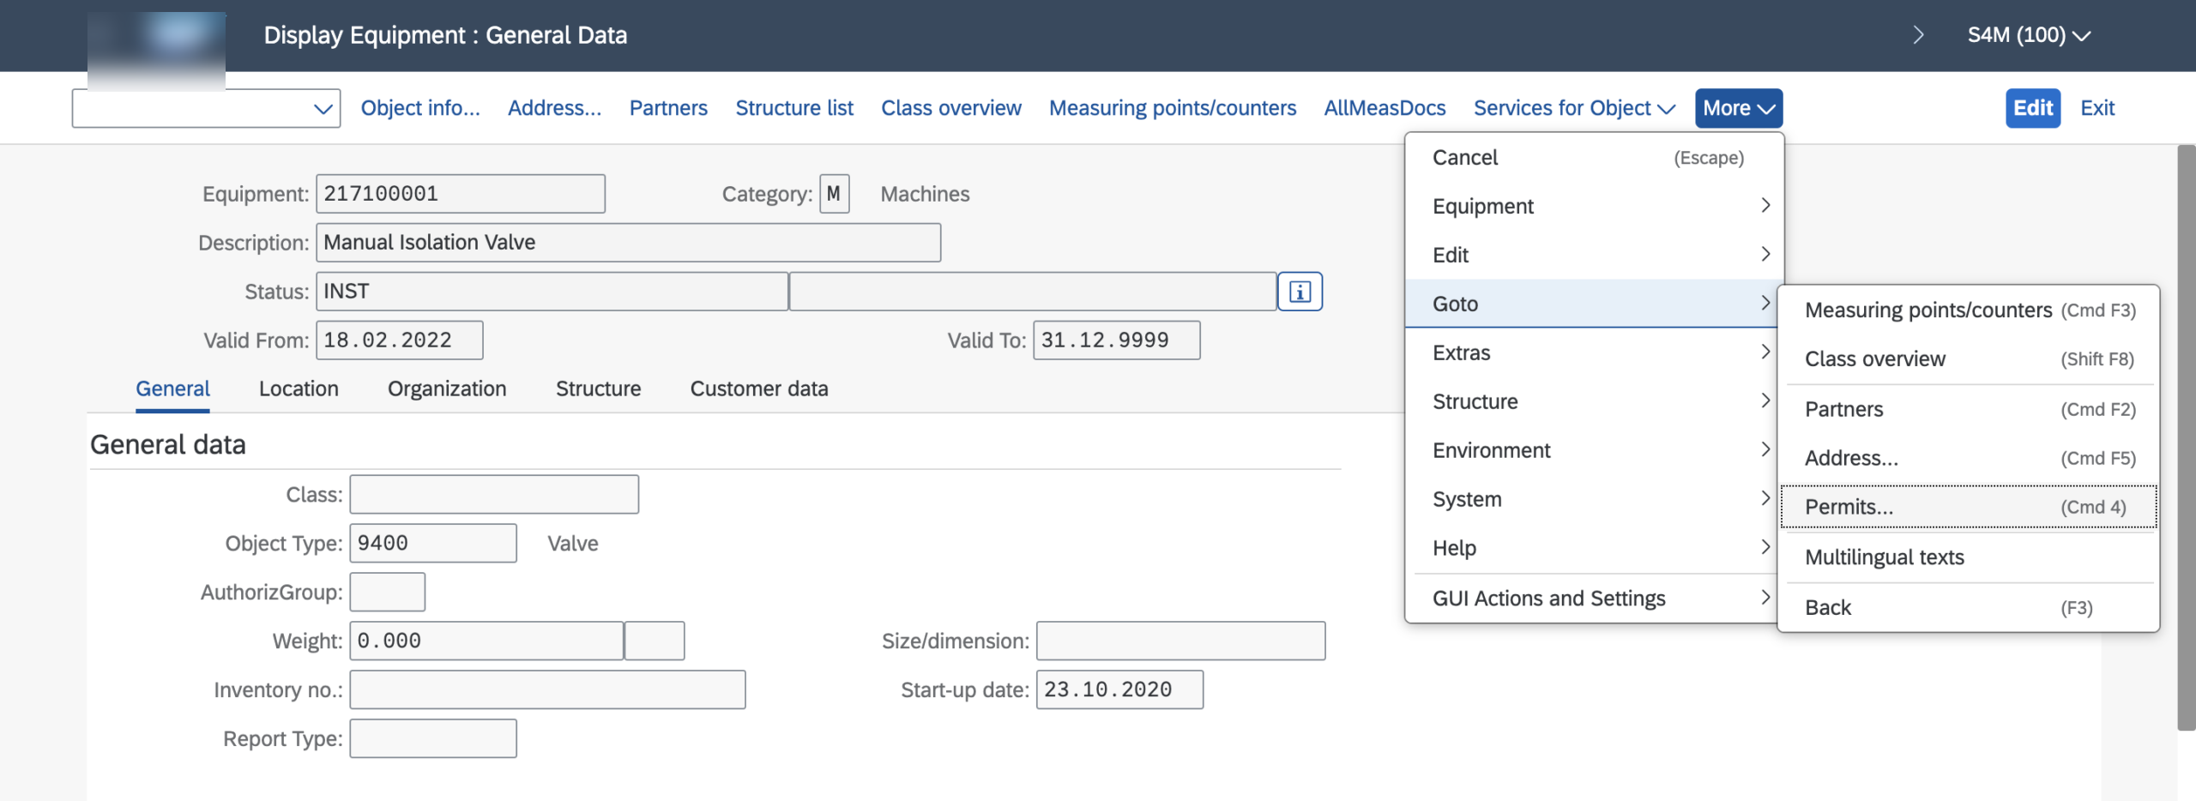The height and width of the screenshot is (801, 2196).
Task: Open the S4M (100) system dropdown
Action: pos(2029,35)
